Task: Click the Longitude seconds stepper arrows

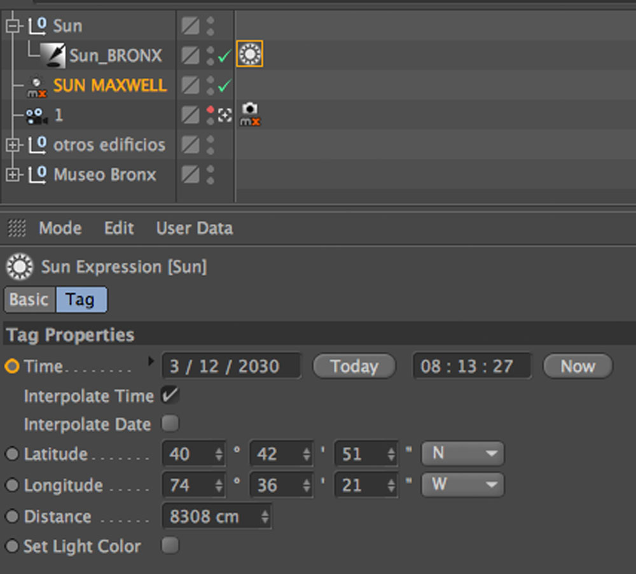Action: click(x=391, y=485)
